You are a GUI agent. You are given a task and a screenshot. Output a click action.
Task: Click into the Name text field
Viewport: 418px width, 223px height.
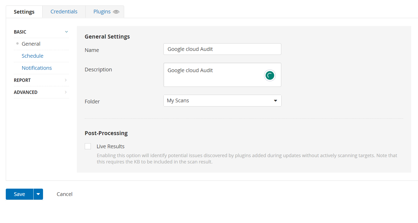pos(222,49)
